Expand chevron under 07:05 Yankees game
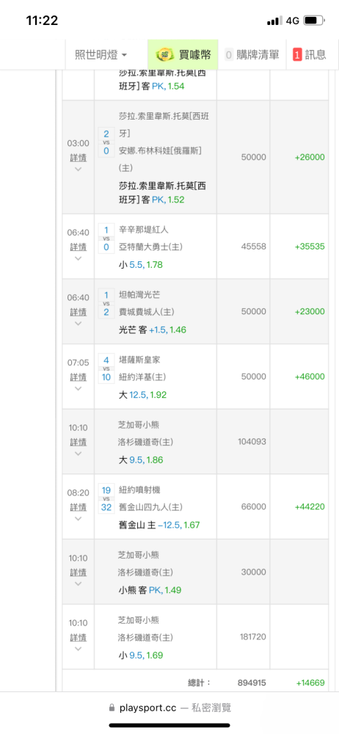Screen dimensions: 339x734 click(x=79, y=388)
